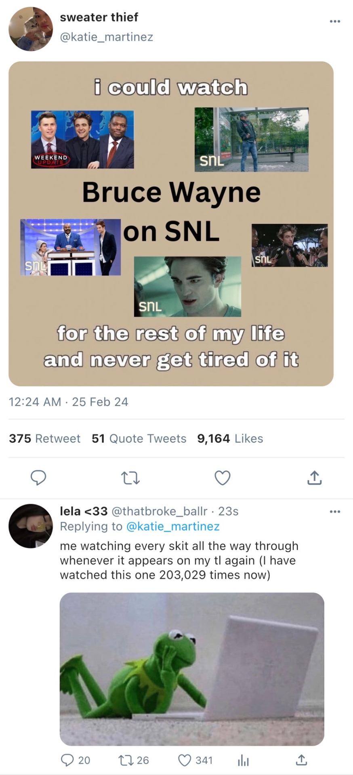Open lela's profile avatar
The height and width of the screenshot is (775, 353).
[x=31, y=526]
